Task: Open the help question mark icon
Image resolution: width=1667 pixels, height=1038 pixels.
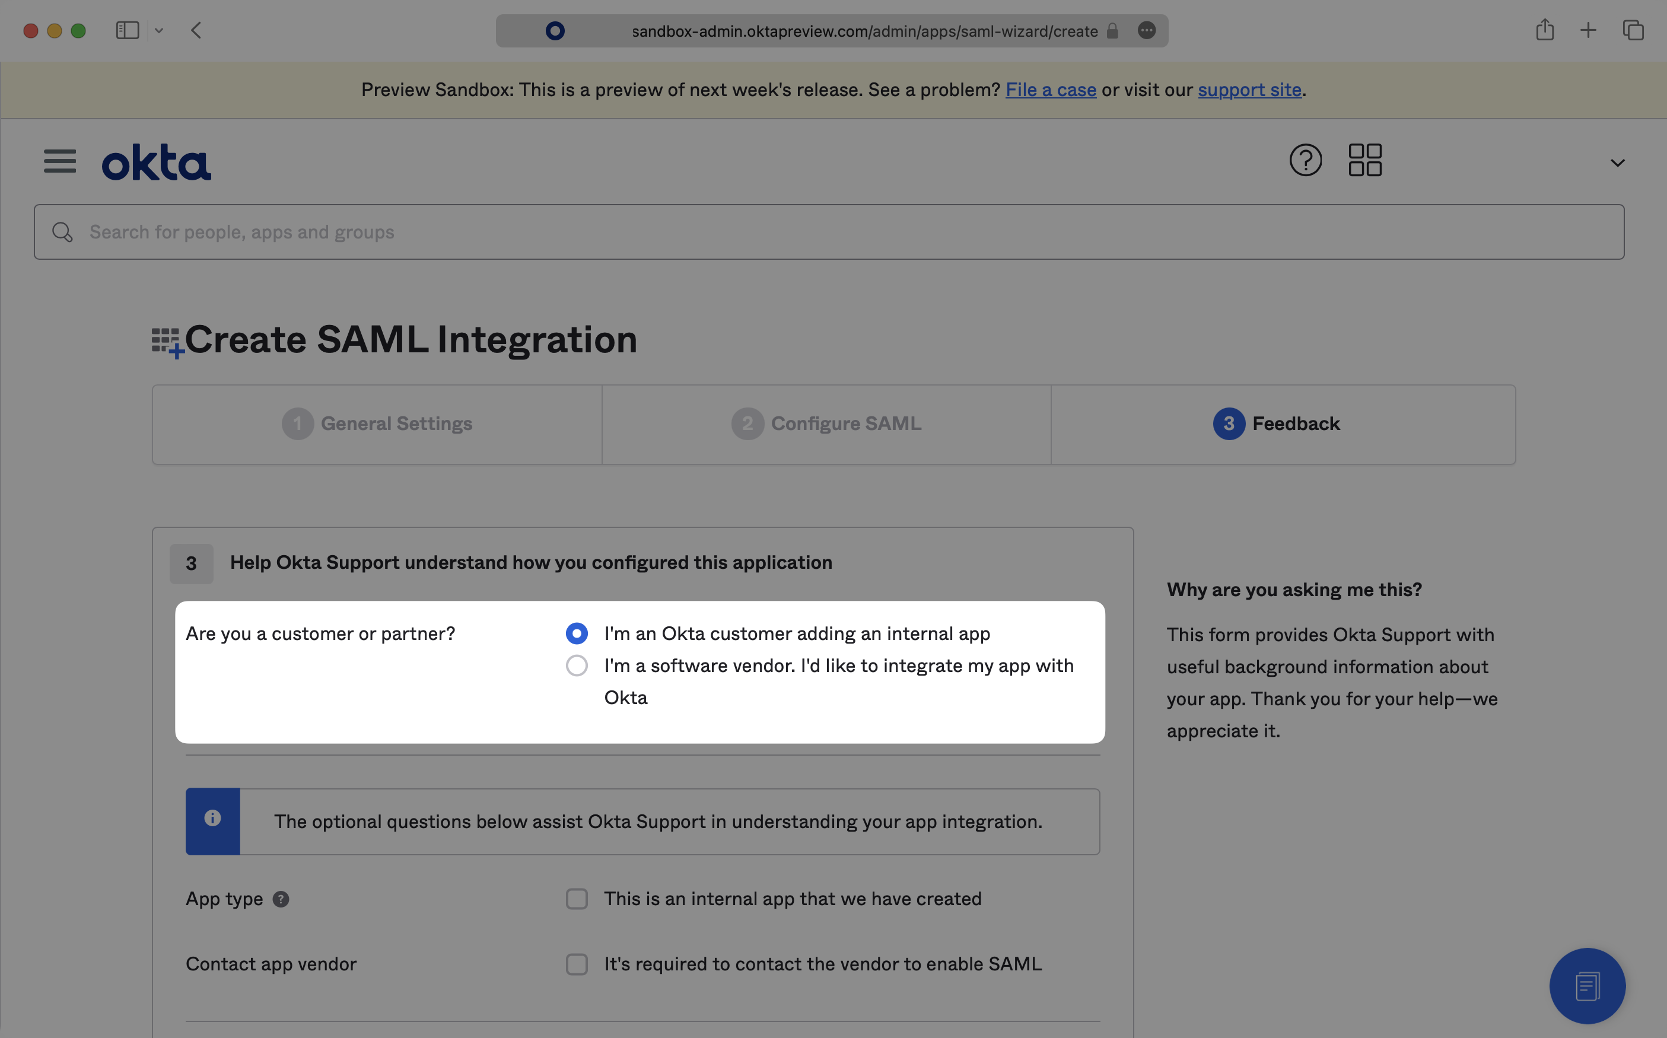Action: coord(1305,160)
